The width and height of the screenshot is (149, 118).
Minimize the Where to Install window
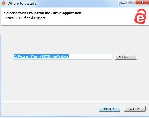pos(123,2)
